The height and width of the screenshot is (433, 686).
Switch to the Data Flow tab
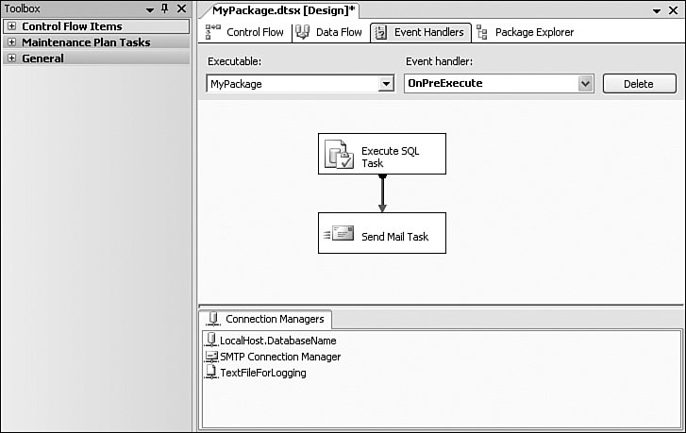point(329,32)
